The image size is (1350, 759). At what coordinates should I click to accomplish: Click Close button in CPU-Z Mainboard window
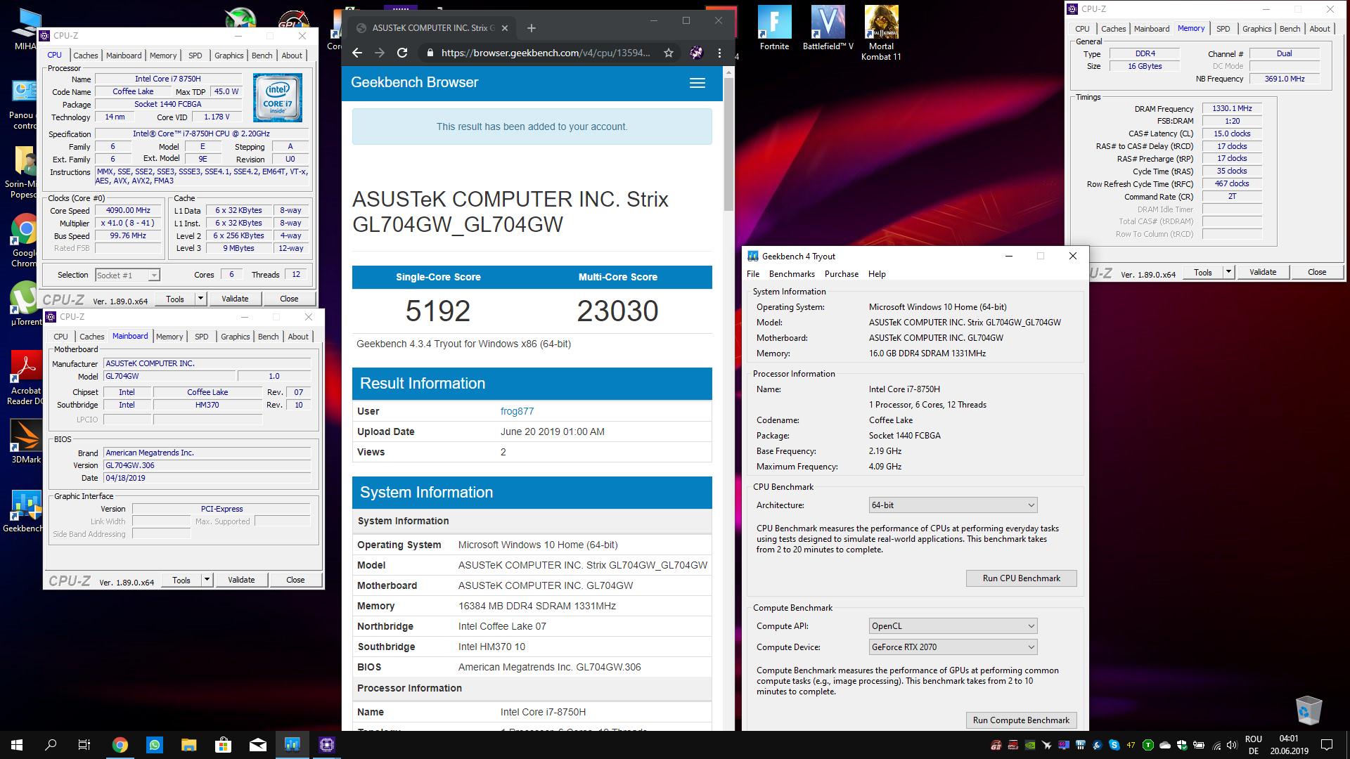295,580
